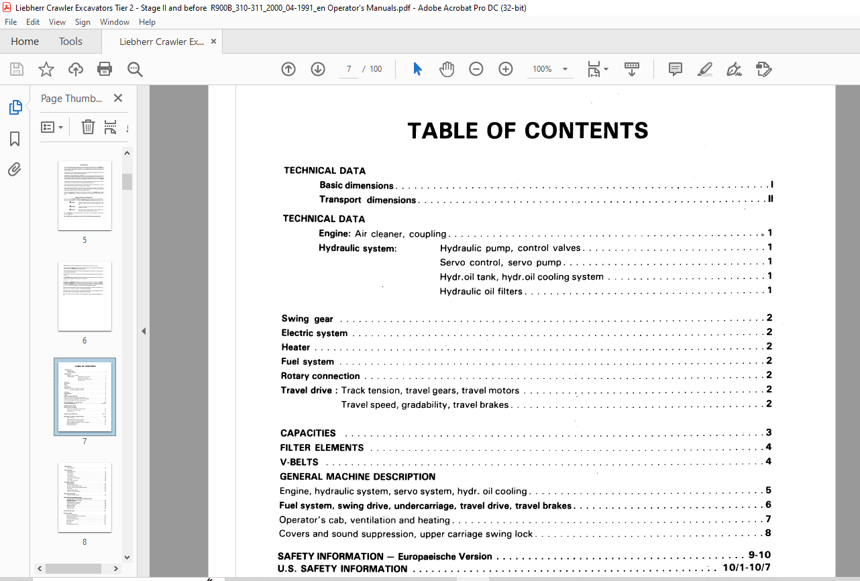Image resolution: width=860 pixels, height=581 pixels.
Task: Click the 'Electric system' entry
Action: click(x=315, y=333)
